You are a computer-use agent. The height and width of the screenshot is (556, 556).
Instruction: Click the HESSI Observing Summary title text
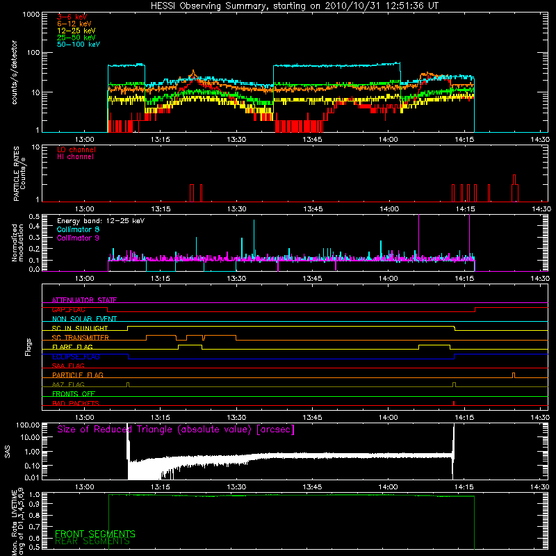295,6
